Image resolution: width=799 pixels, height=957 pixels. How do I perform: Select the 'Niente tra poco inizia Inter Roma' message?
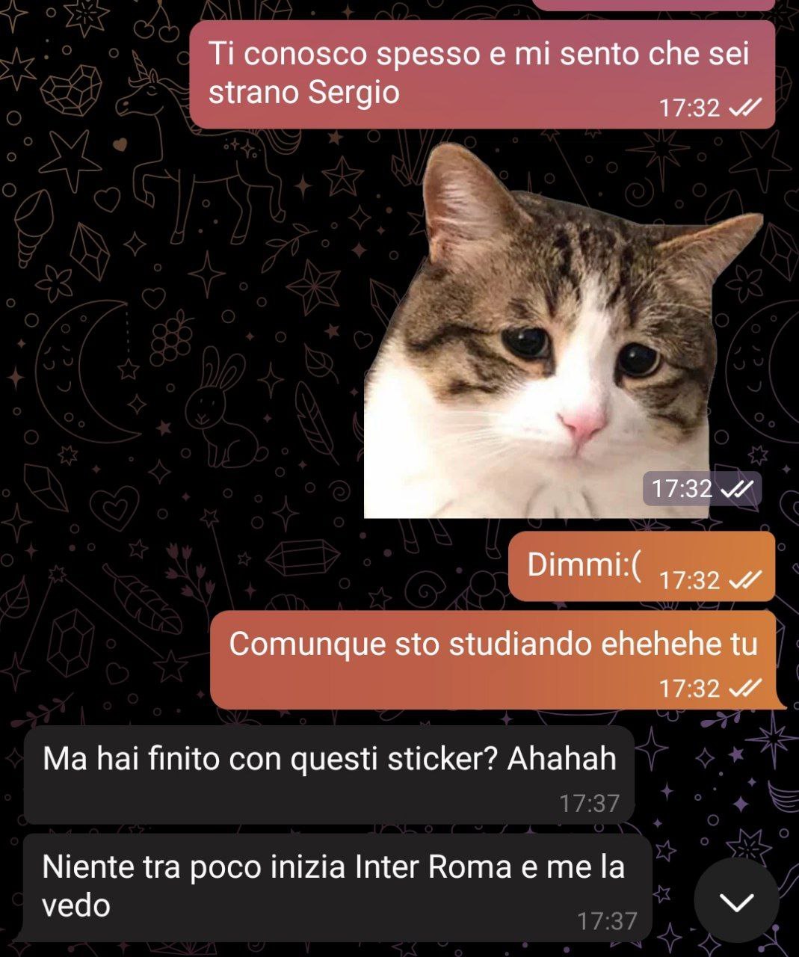(334, 887)
